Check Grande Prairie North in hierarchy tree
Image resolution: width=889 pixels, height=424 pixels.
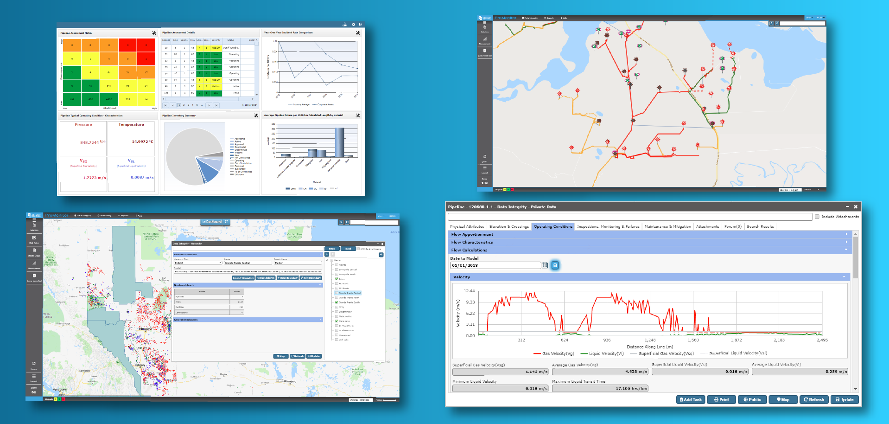pyautogui.click(x=337, y=298)
